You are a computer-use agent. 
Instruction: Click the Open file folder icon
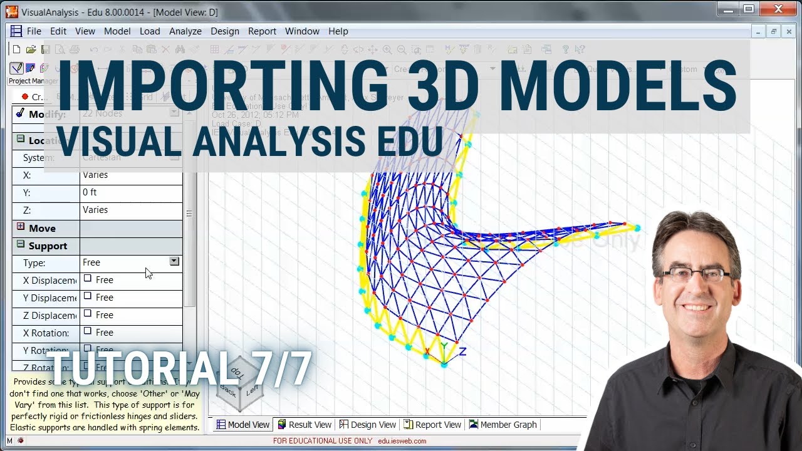(31, 49)
